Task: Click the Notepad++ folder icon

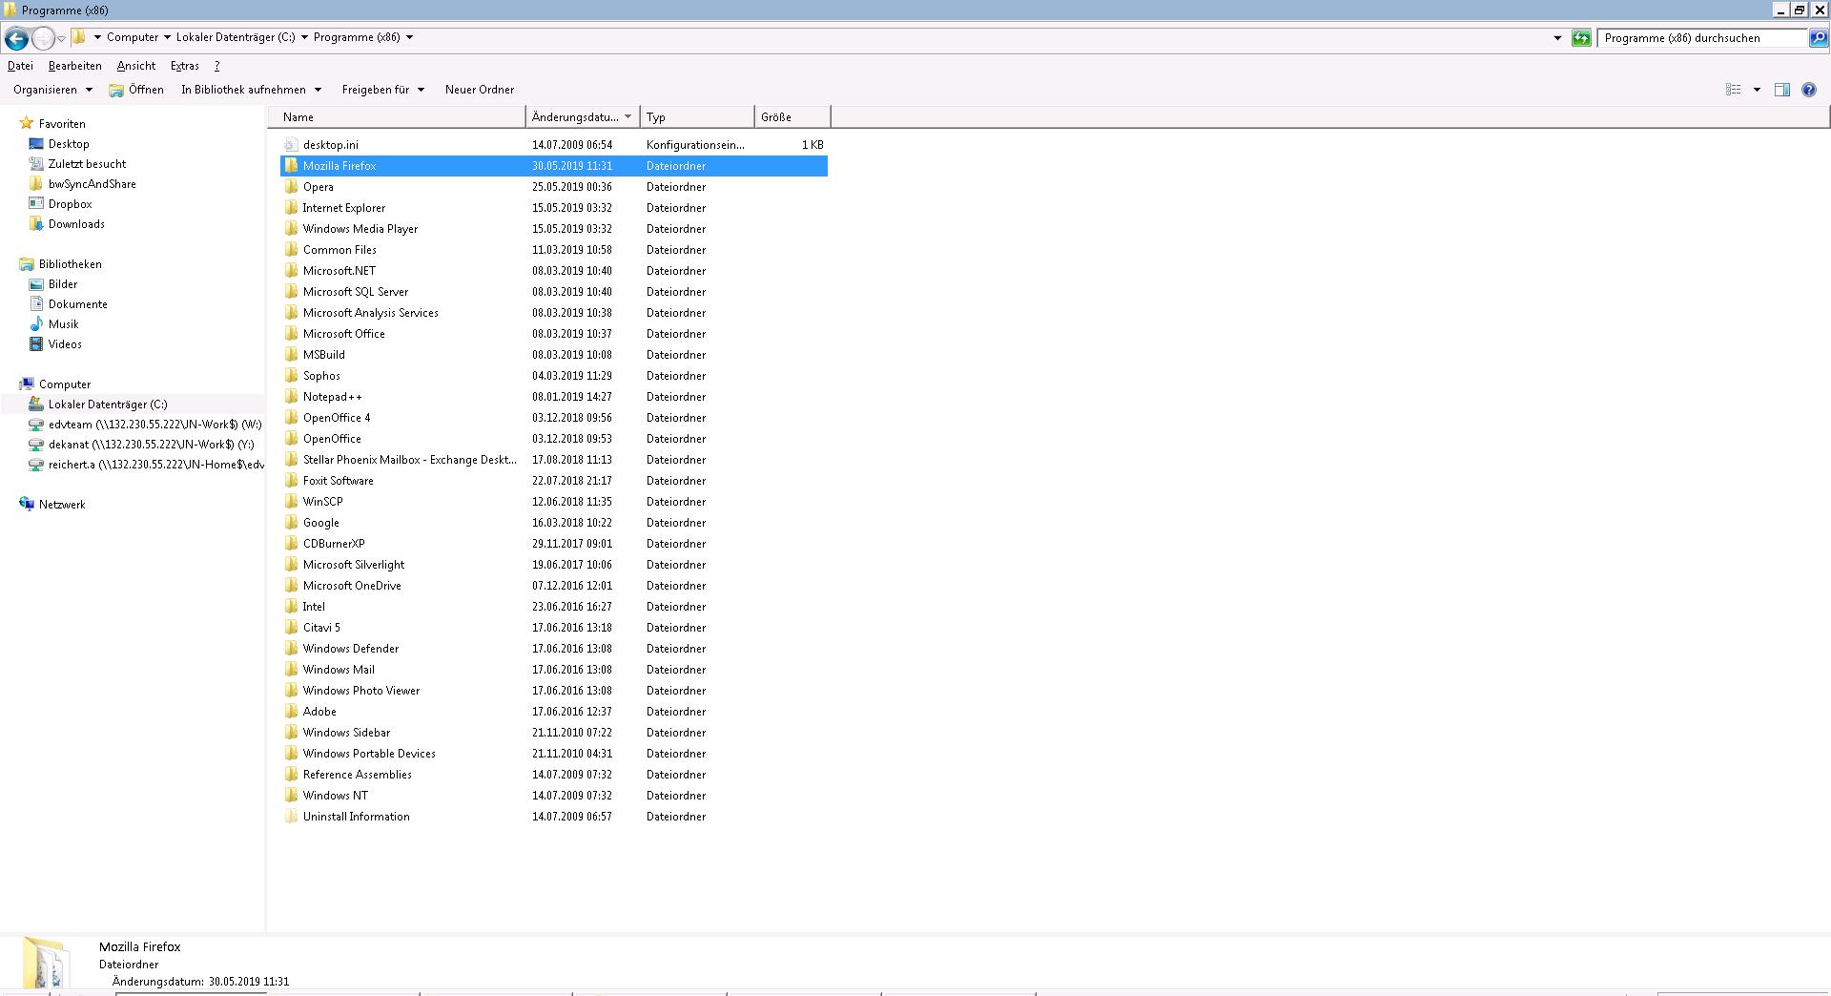Action: (291, 397)
